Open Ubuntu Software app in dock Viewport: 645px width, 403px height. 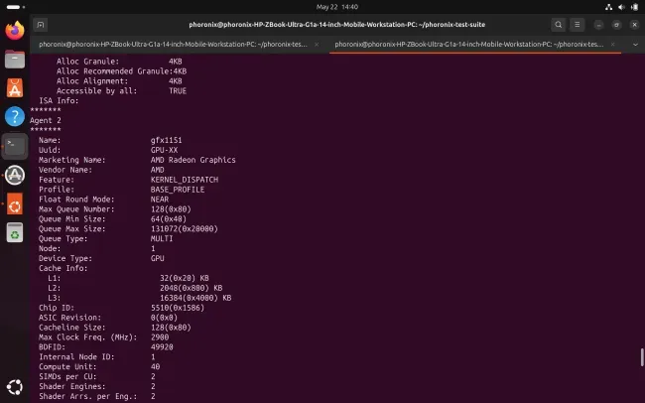(x=15, y=87)
